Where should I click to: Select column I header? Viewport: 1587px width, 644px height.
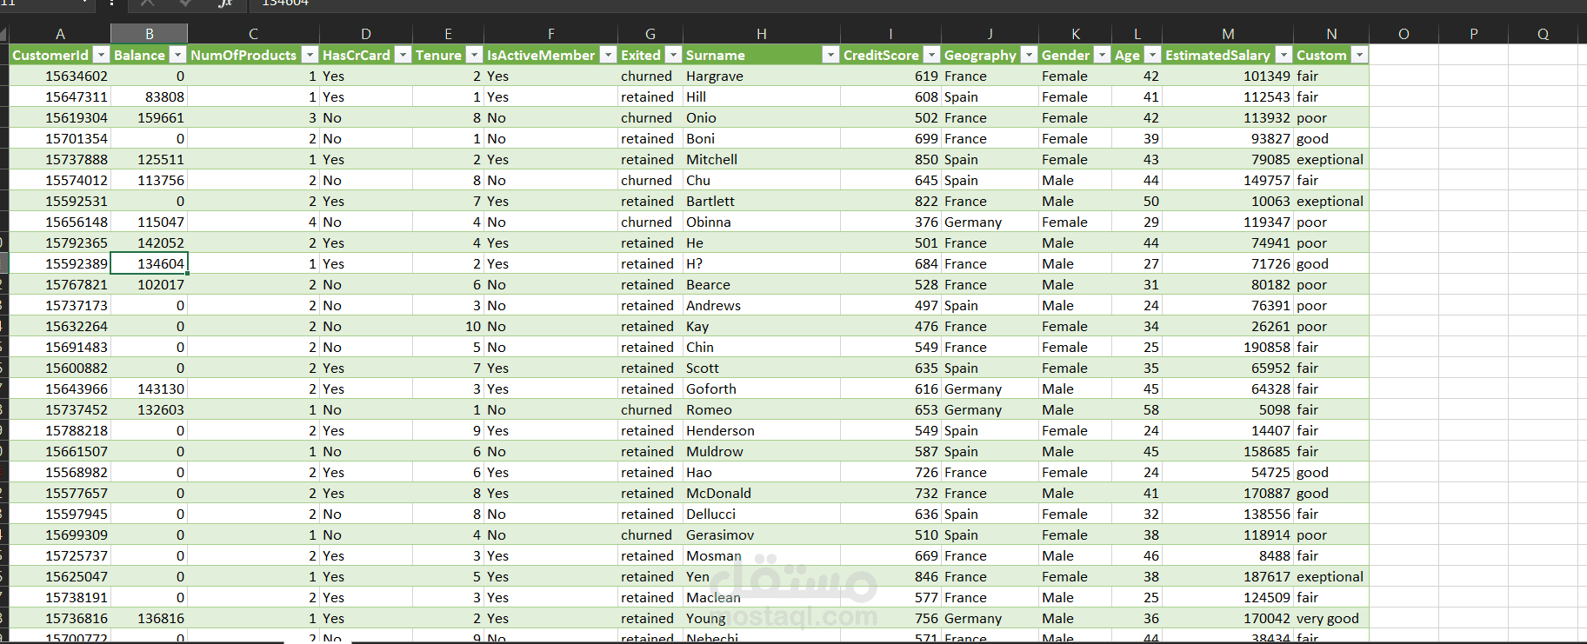890,34
